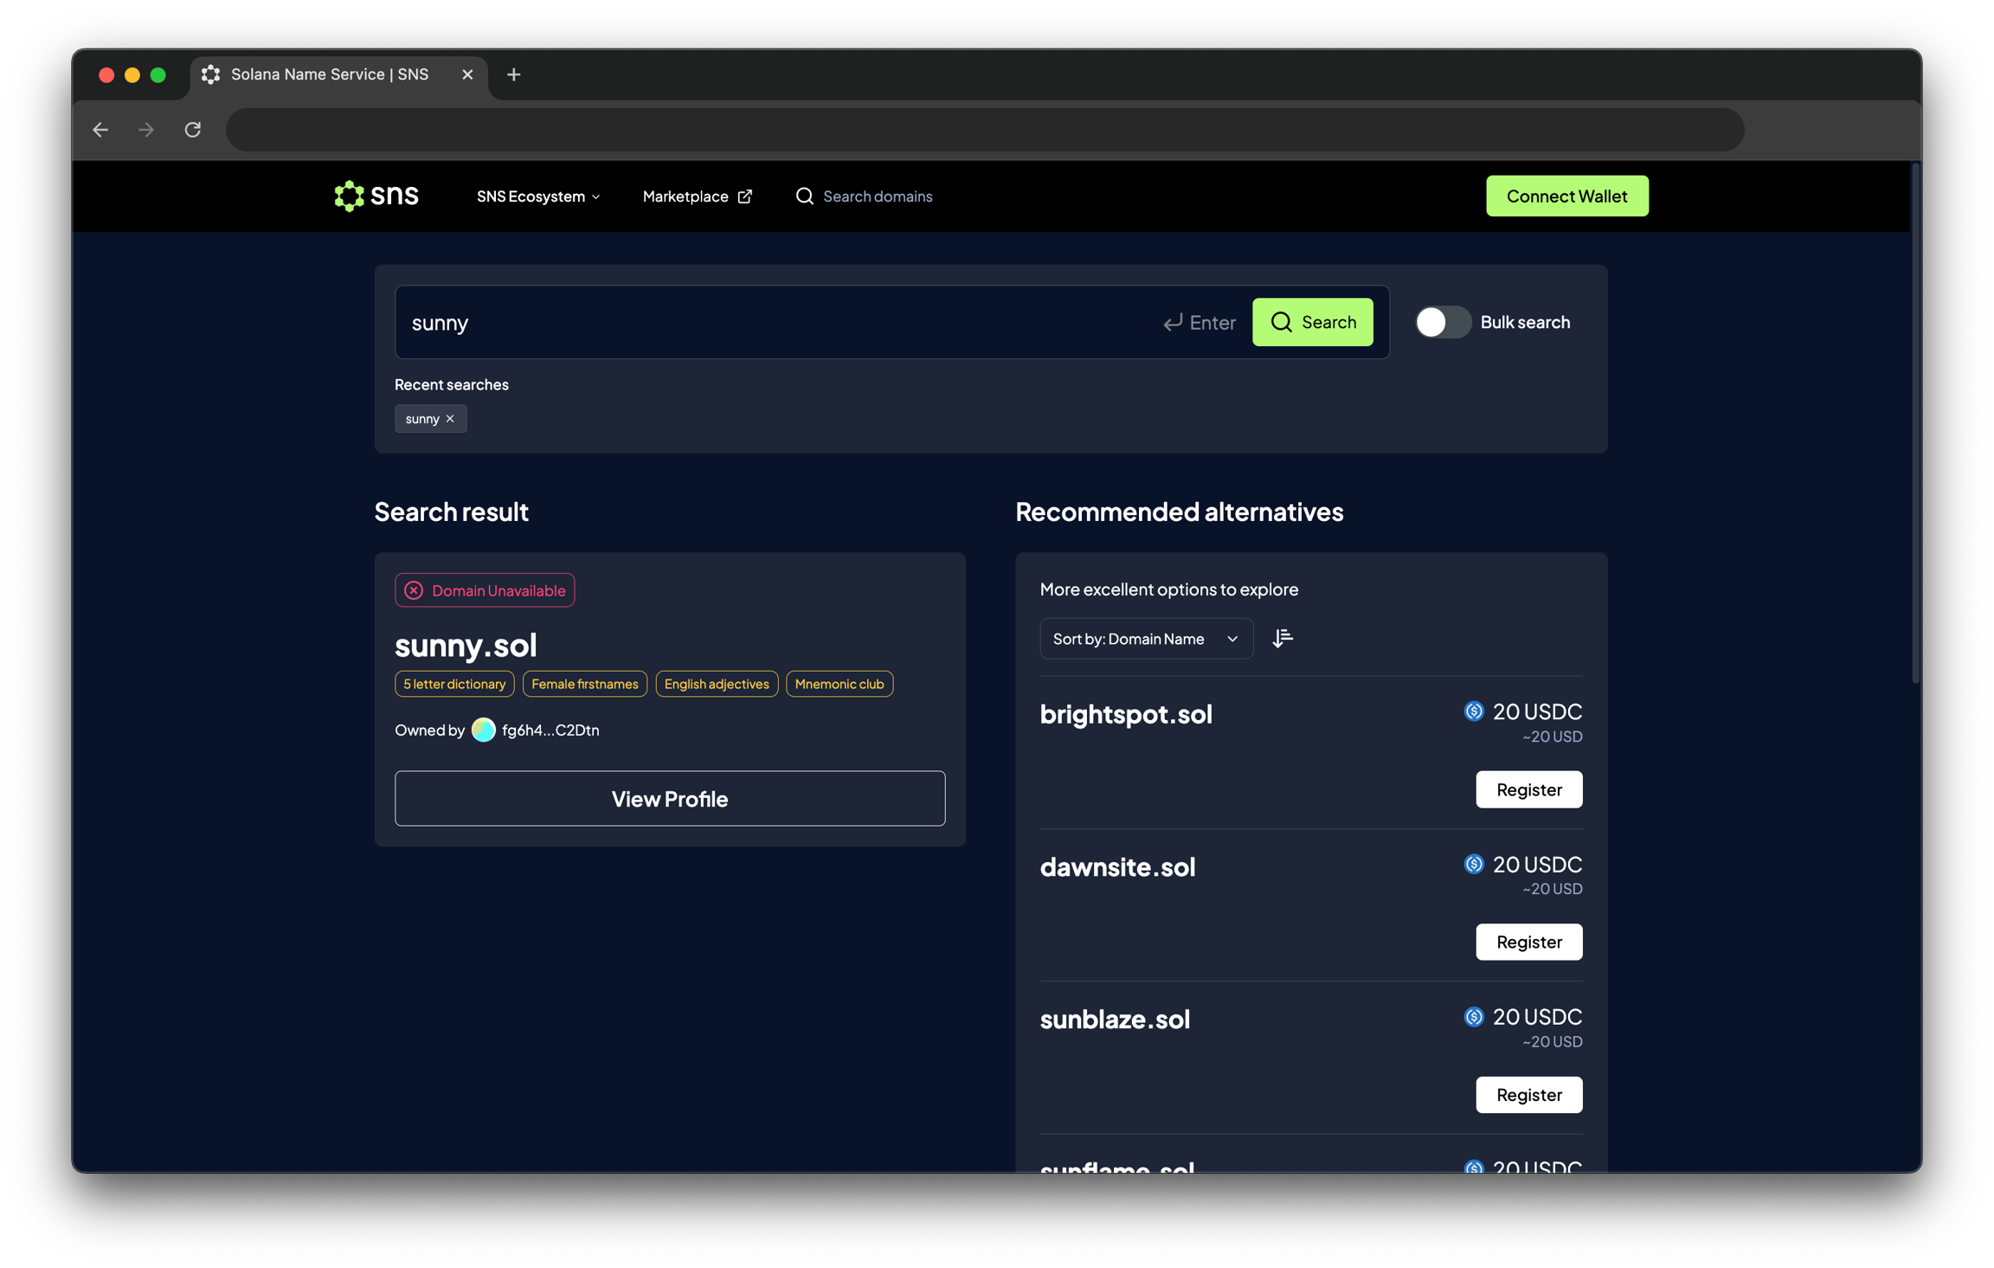
Task: Open a new browser tab
Action: tap(513, 74)
